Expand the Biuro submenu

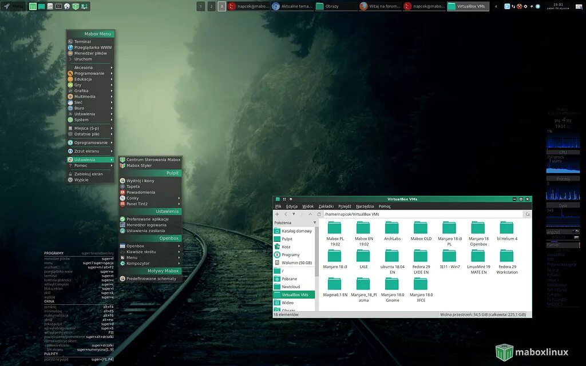(90, 108)
